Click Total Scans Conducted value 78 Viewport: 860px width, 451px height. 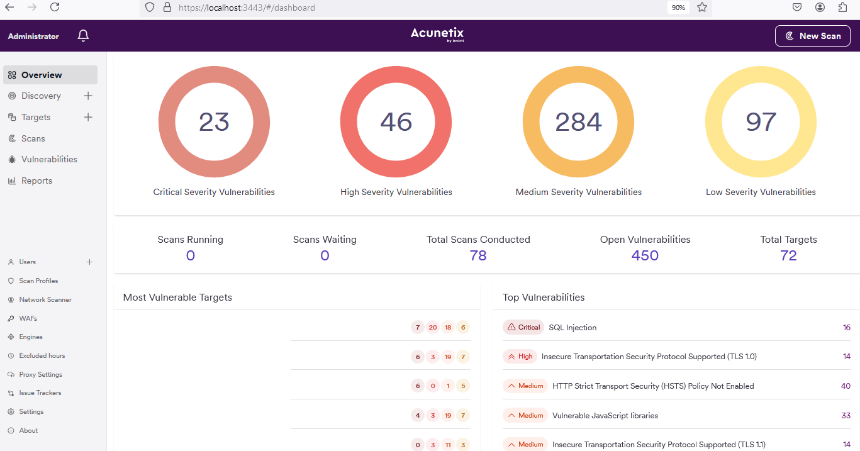click(478, 255)
